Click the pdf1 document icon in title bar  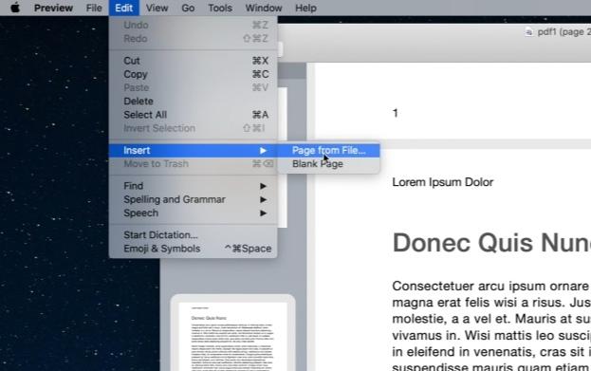[529, 32]
